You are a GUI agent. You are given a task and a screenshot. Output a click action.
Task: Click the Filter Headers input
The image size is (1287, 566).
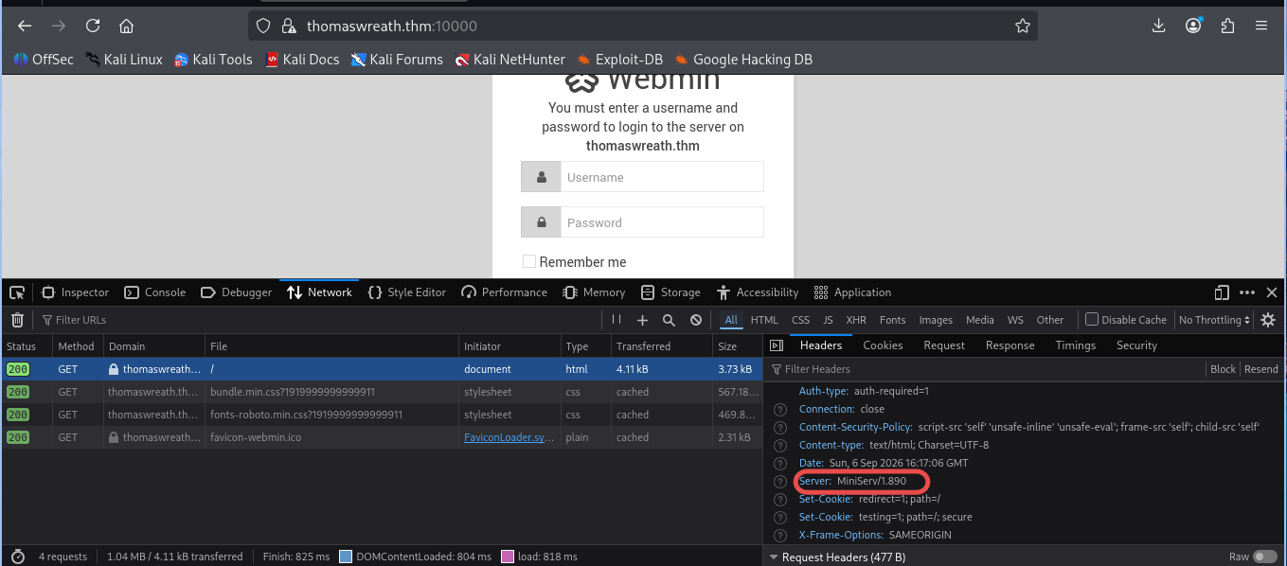click(x=985, y=369)
